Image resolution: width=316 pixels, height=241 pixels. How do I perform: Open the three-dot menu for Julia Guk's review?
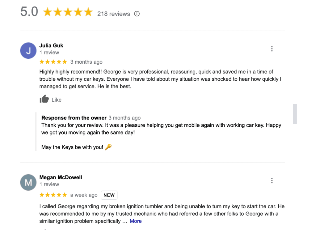272,49
